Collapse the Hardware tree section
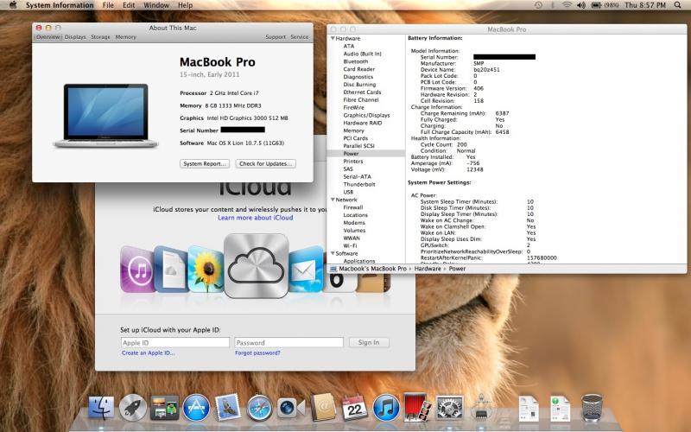Image resolution: width=691 pixels, height=432 pixels. (x=333, y=38)
